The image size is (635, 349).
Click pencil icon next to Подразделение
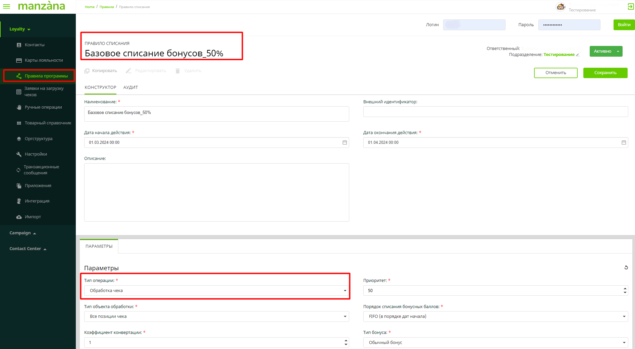pyautogui.click(x=578, y=55)
